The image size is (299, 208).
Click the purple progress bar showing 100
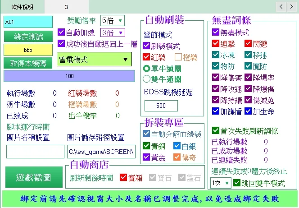click(69, 76)
